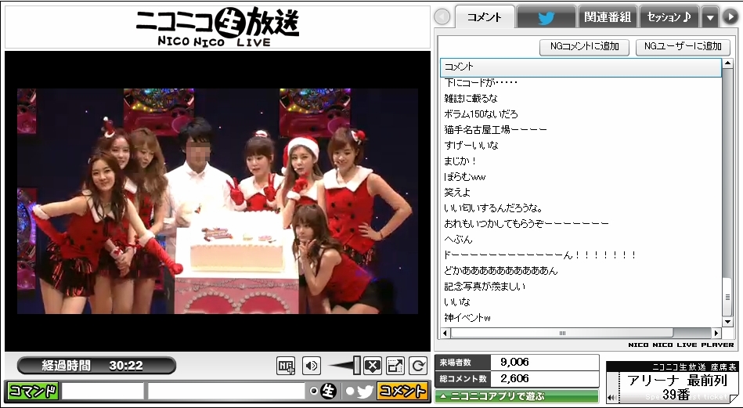Screen dimensions: 743x408
Task: Hide comments overlay with the X icon
Action: click(x=373, y=366)
